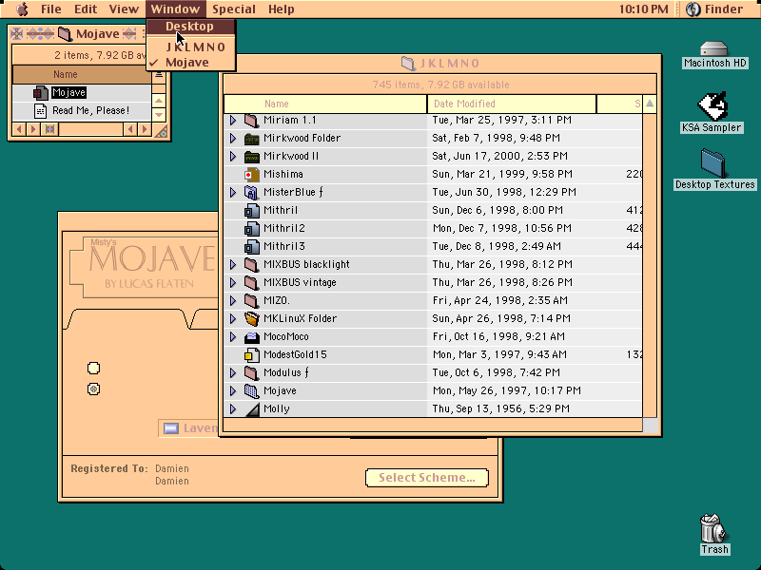The image size is (761, 570).
Task: Select the MocoMoco icon
Action: point(251,337)
